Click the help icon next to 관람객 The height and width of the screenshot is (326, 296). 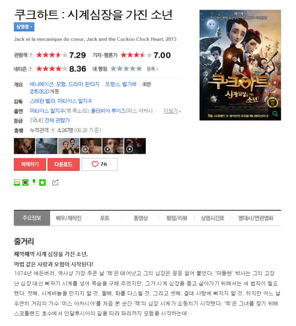(x=31, y=55)
